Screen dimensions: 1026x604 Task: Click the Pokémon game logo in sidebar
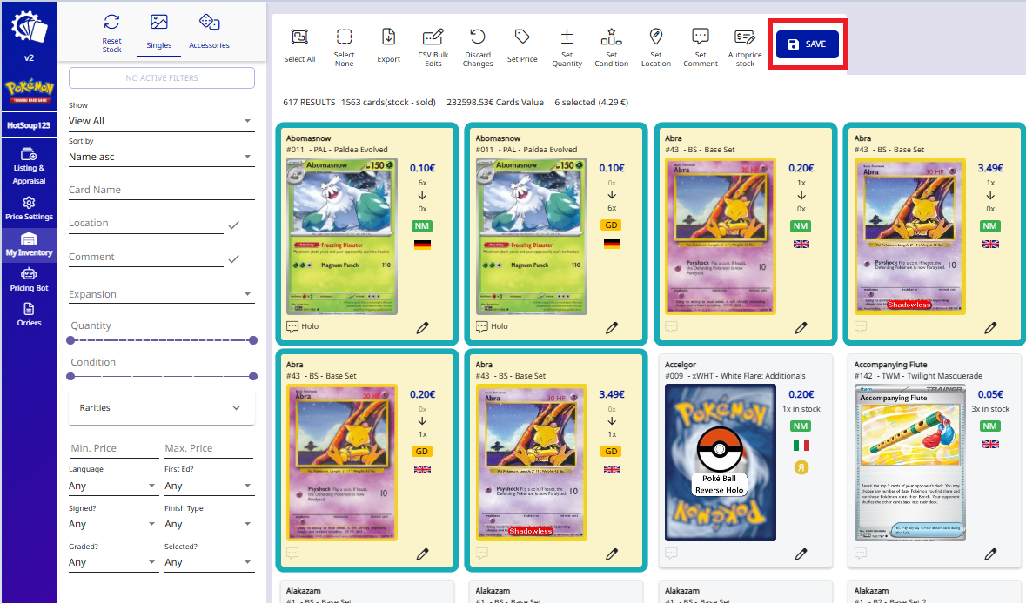[x=29, y=91]
